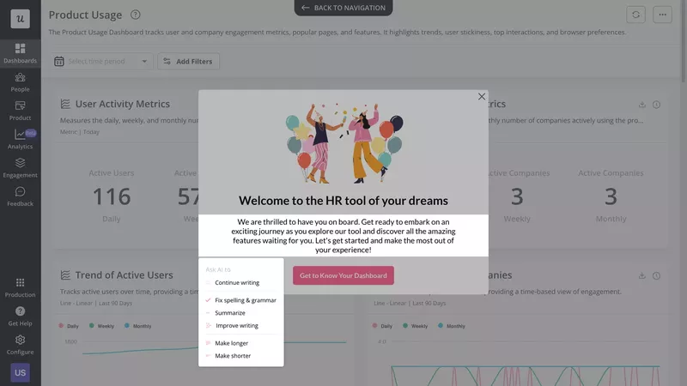Expand the Select time period dropdown
The width and height of the screenshot is (687, 386).
pos(101,62)
